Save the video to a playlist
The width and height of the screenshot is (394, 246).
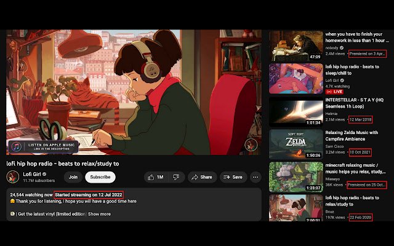(233, 177)
